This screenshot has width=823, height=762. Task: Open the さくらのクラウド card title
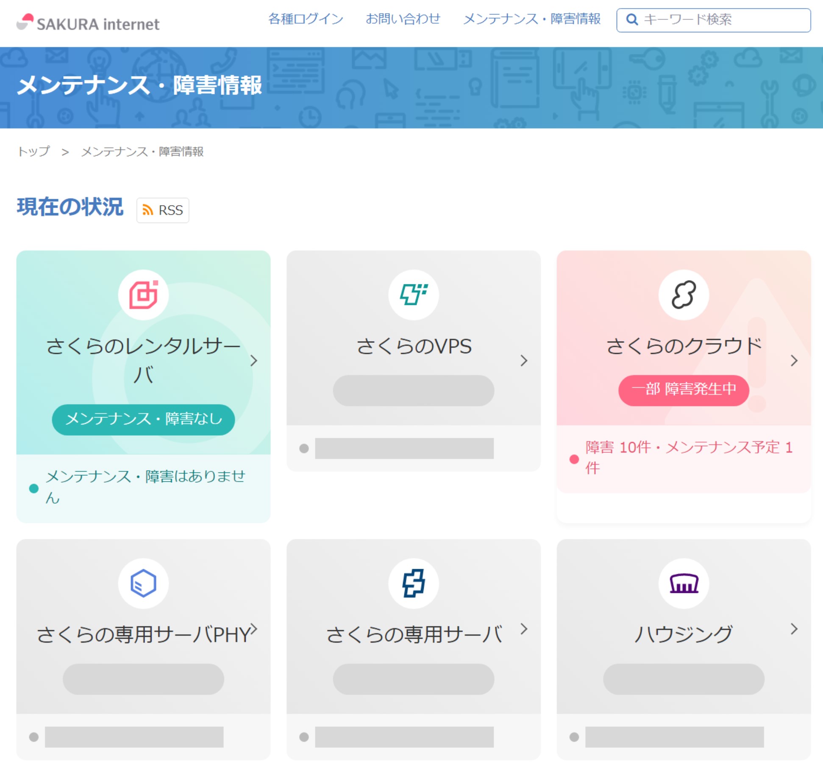[x=684, y=347]
